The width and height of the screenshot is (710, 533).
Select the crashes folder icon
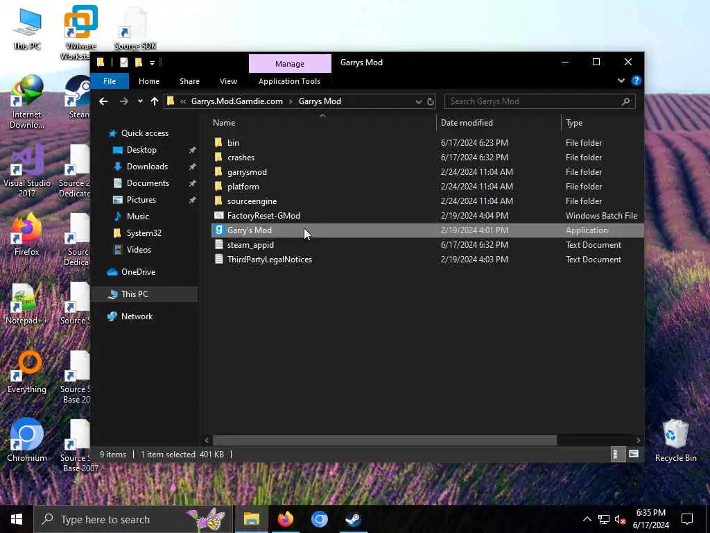(218, 158)
